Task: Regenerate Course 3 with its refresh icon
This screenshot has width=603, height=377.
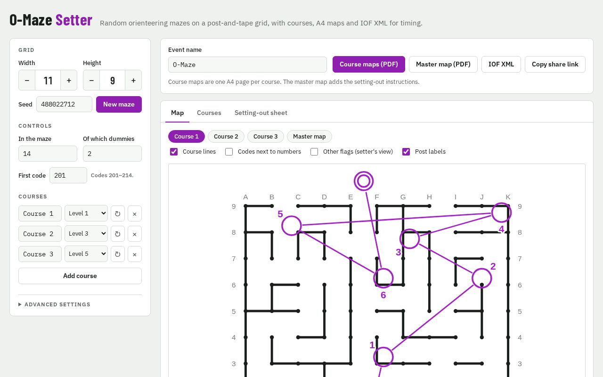Action: point(118,254)
